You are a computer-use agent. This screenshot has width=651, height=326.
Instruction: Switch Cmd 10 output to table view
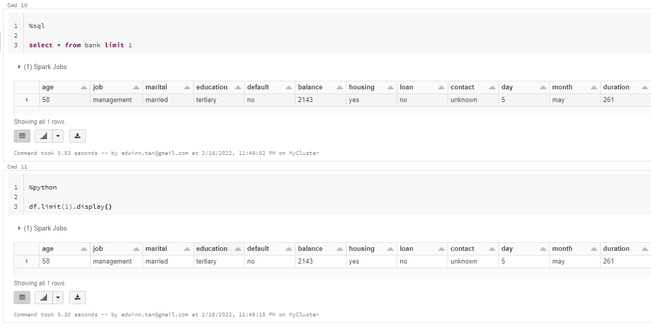tap(22, 136)
